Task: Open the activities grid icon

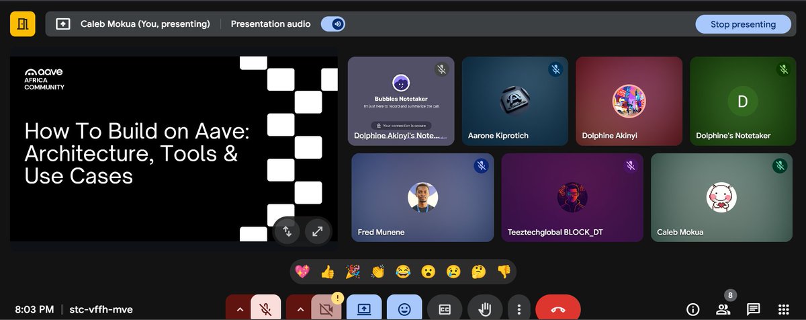Action: (783, 309)
